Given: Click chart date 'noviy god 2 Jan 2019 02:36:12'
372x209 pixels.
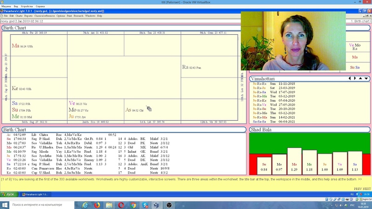Looking at the screenshot, I should 22,21.
